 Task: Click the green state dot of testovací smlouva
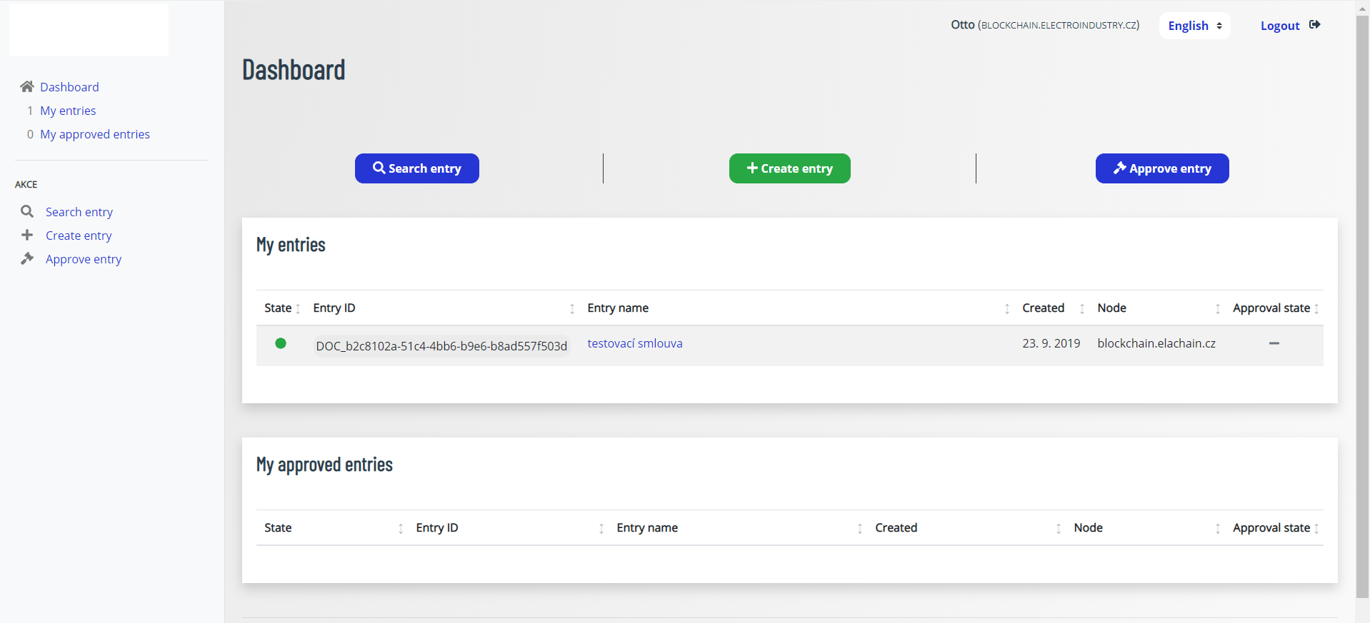coord(281,343)
